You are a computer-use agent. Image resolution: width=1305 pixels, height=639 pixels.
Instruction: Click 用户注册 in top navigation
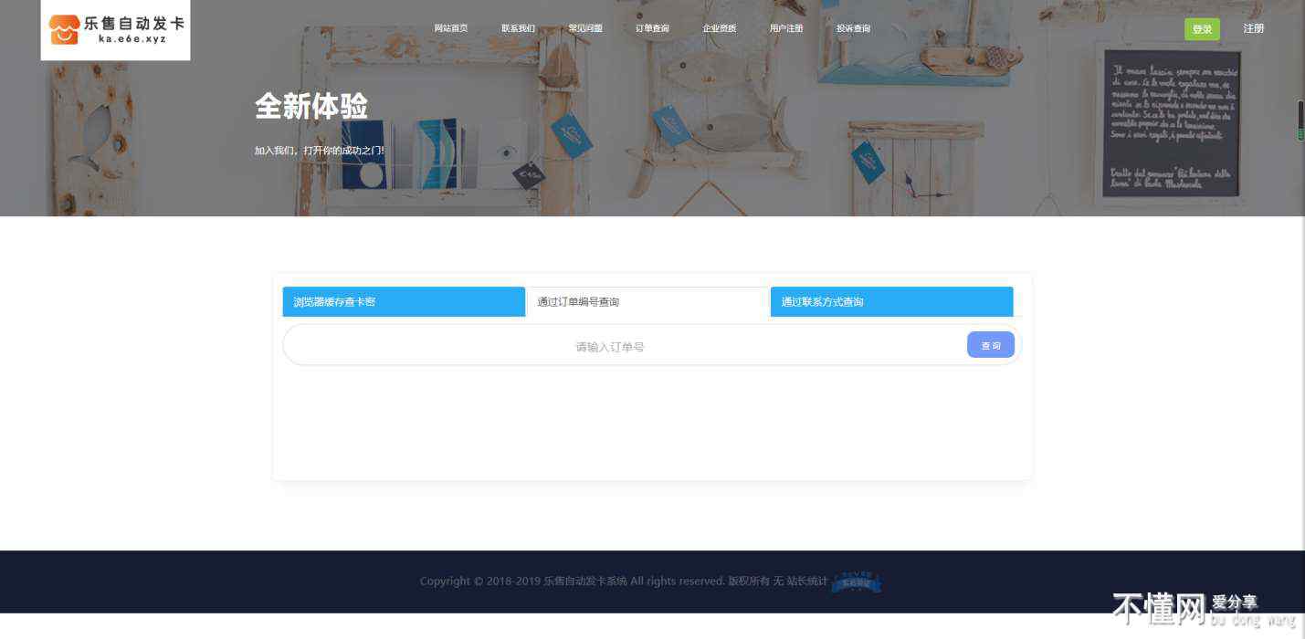(786, 28)
